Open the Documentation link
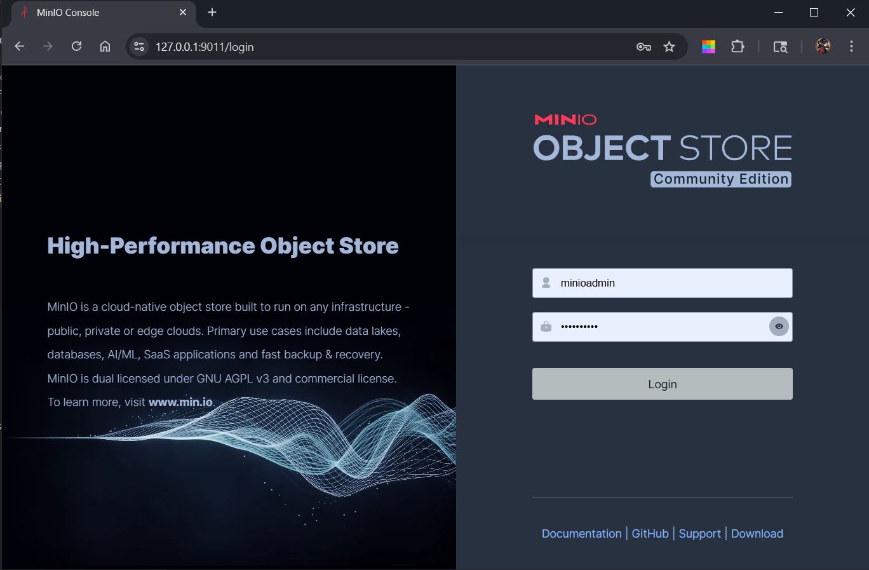869x570 pixels. [x=581, y=534]
